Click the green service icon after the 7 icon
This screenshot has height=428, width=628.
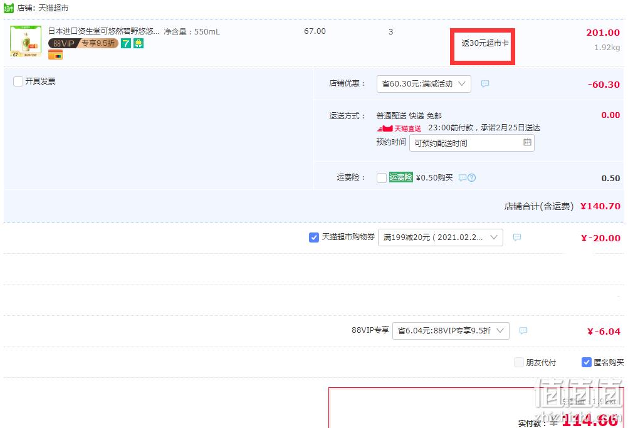click(139, 43)
